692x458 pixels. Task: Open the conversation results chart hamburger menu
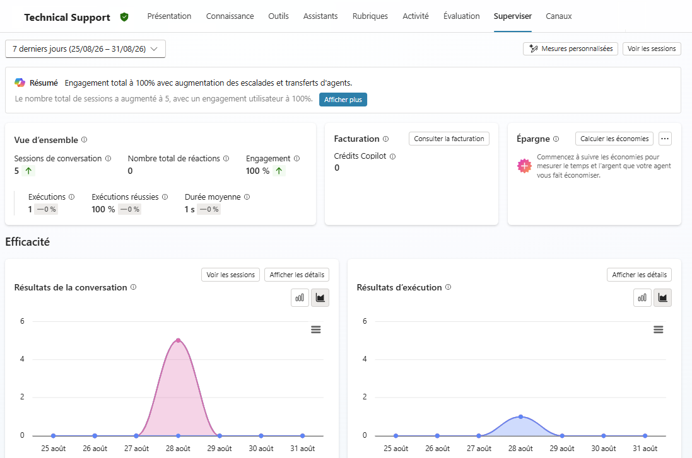315,329
